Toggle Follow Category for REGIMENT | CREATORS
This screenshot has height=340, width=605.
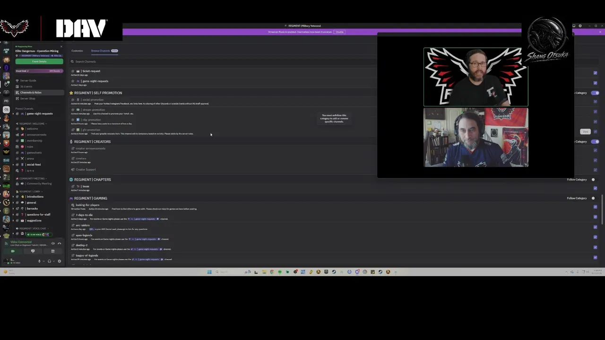pos(595,142)
